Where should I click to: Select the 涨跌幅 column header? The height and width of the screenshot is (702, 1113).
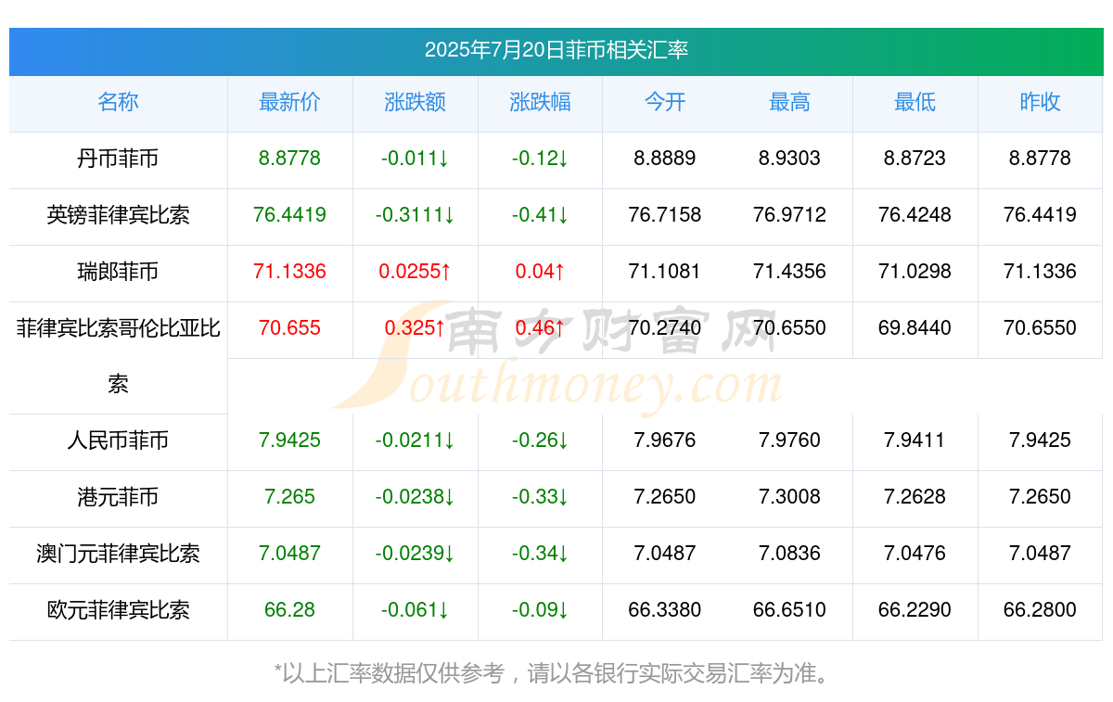540,102
